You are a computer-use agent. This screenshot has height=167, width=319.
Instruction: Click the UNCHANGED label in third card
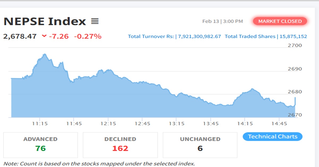point(200,139)
